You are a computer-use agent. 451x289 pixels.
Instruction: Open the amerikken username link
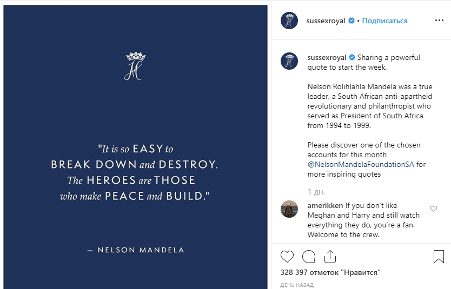click(x=325, y=205)
